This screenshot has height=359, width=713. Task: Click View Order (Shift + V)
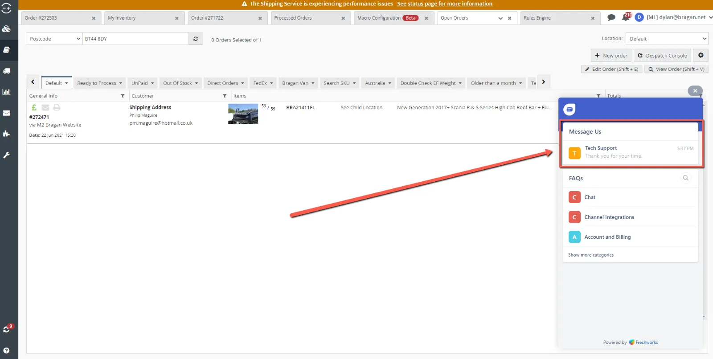(x=676, y=69)
